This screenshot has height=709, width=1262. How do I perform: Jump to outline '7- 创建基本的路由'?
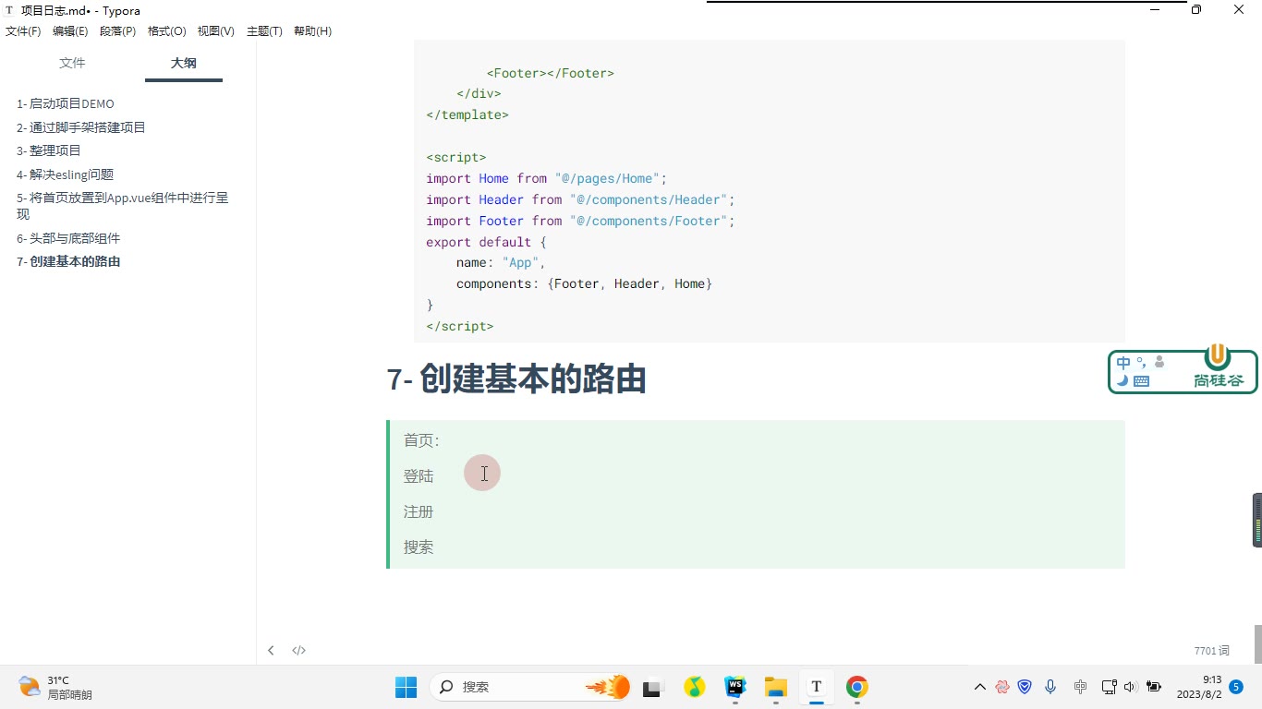(x=68, y=261)
